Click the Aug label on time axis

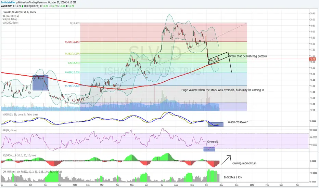coord(176,185)
